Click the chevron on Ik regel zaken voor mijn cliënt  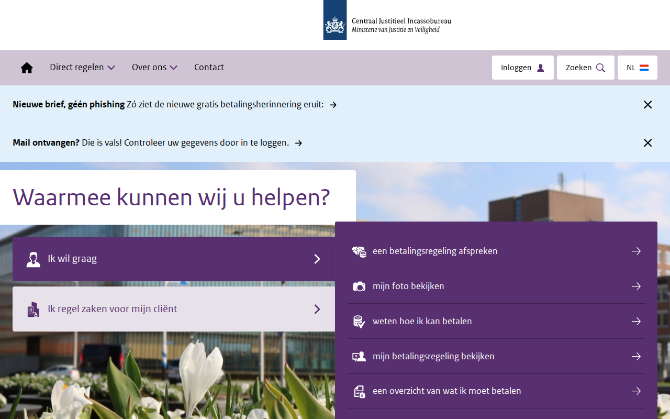coord(317,309)
